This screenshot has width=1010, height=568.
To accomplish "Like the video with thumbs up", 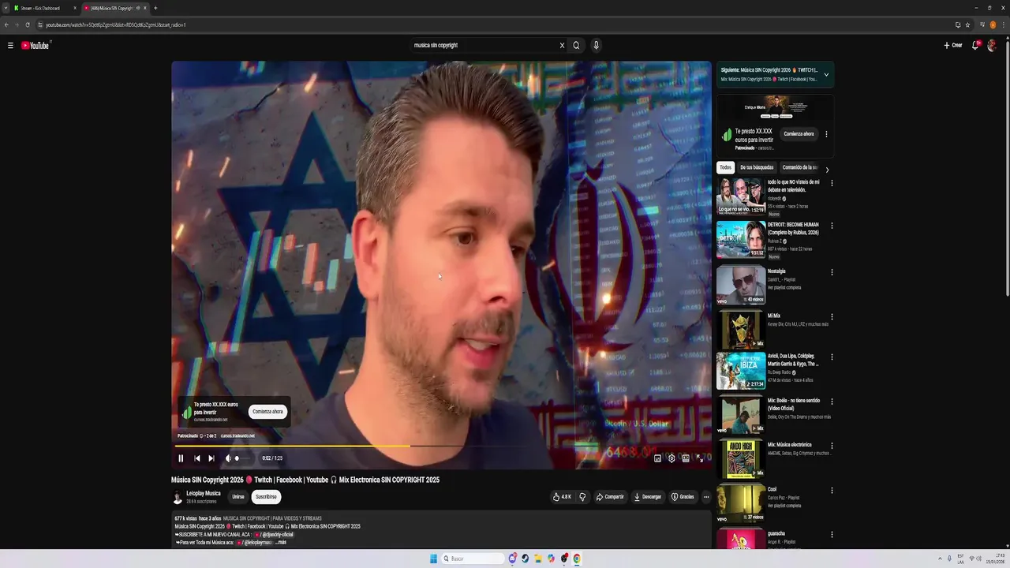I will tap(562, 497).
